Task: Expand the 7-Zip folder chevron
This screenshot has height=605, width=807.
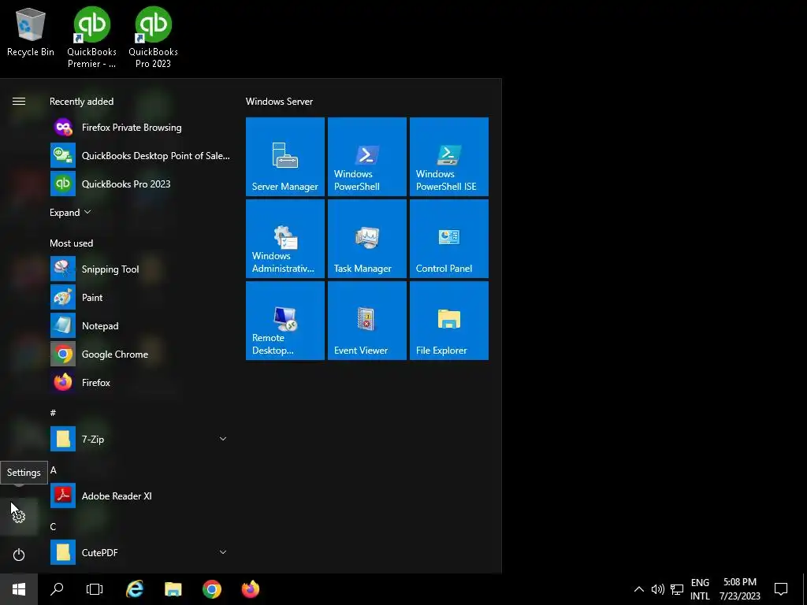Action: 223,439
